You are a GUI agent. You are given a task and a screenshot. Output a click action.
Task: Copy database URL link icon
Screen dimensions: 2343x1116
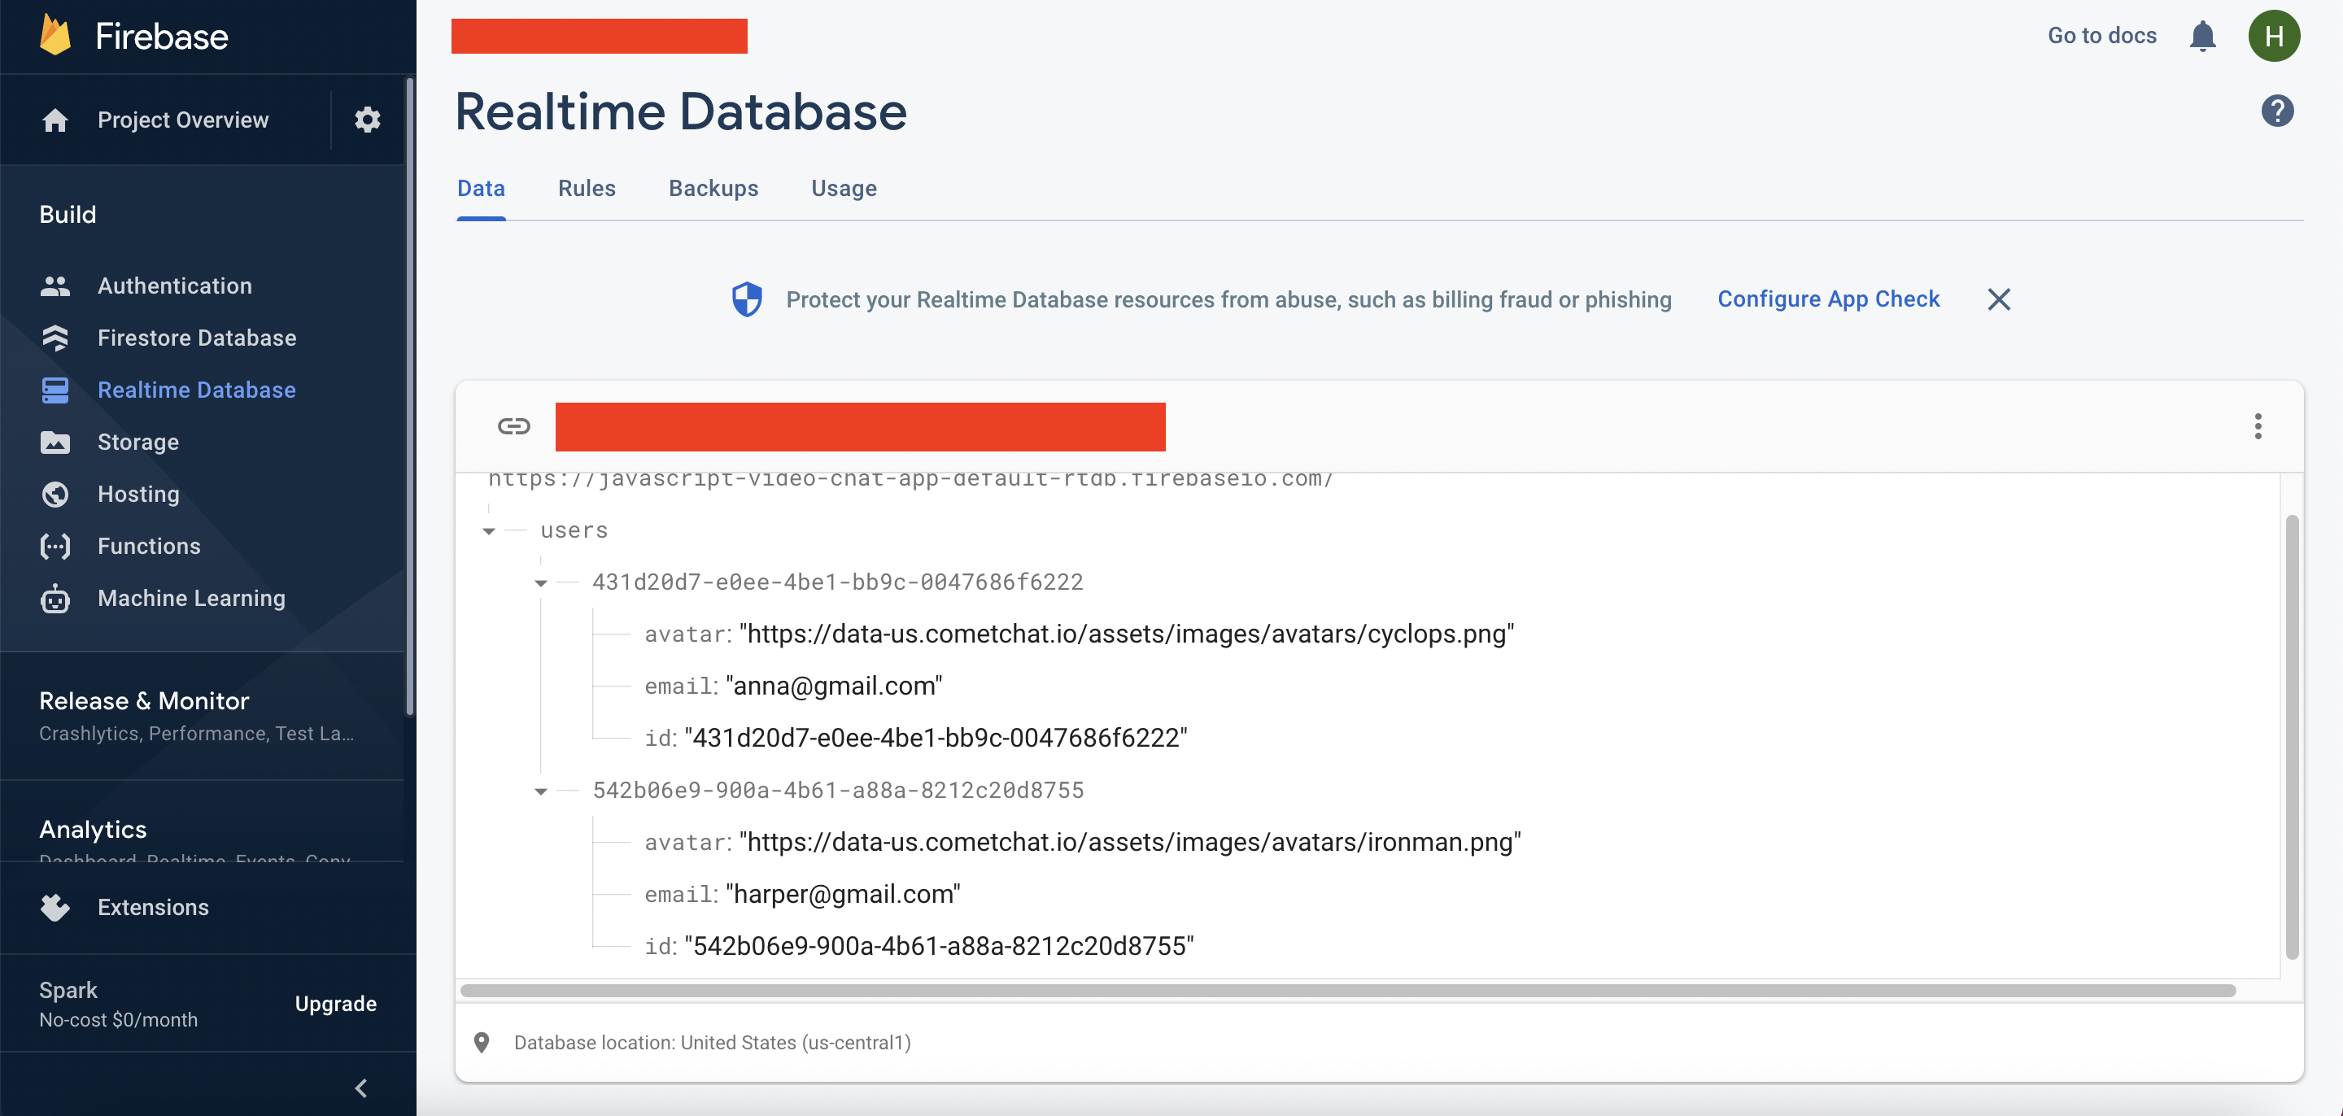pos(514,425)
